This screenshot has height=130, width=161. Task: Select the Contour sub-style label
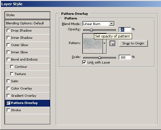[x=21, y=67]
